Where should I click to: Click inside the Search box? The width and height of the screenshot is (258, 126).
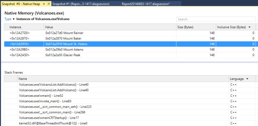[216, 19]
